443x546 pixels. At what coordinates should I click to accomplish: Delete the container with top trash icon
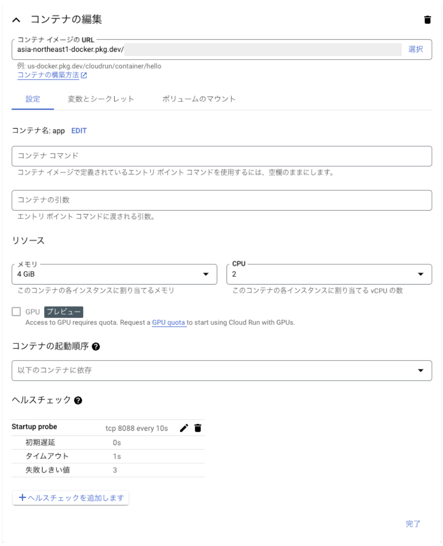(427, 19)
